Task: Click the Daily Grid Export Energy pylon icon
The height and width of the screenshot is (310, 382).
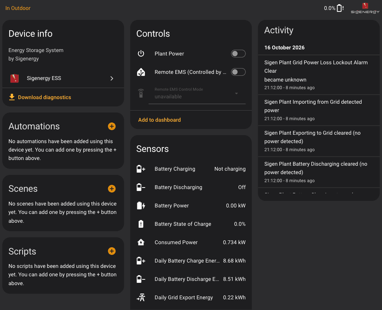Action: tap(141, 297)
